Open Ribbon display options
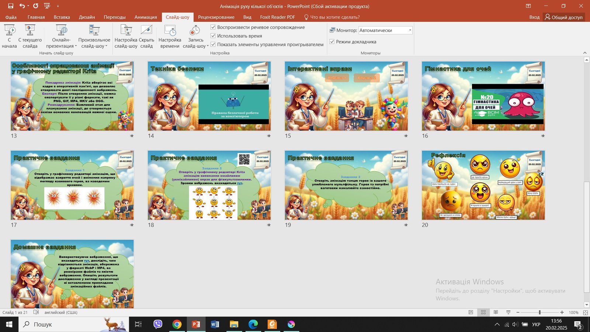Image resolution: width=590 pixels, height=332 pixels. [528, 6]
